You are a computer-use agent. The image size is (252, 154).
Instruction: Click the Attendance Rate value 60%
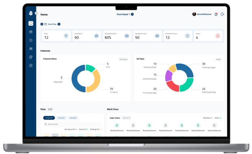click(108, 37)
